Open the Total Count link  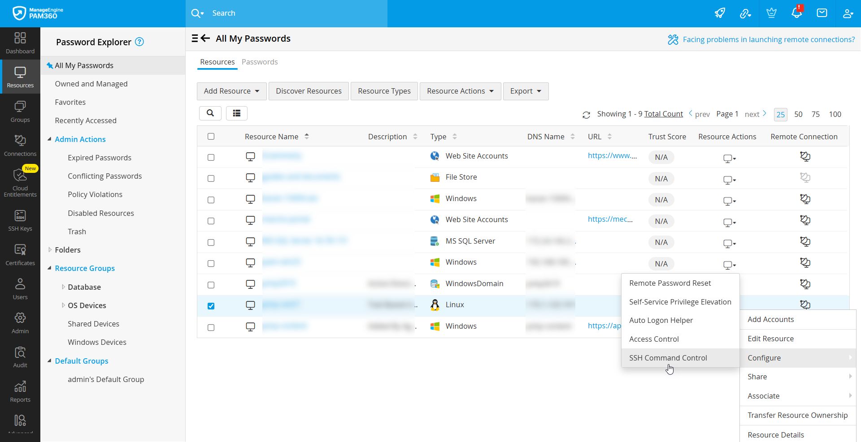click(663, 114)
